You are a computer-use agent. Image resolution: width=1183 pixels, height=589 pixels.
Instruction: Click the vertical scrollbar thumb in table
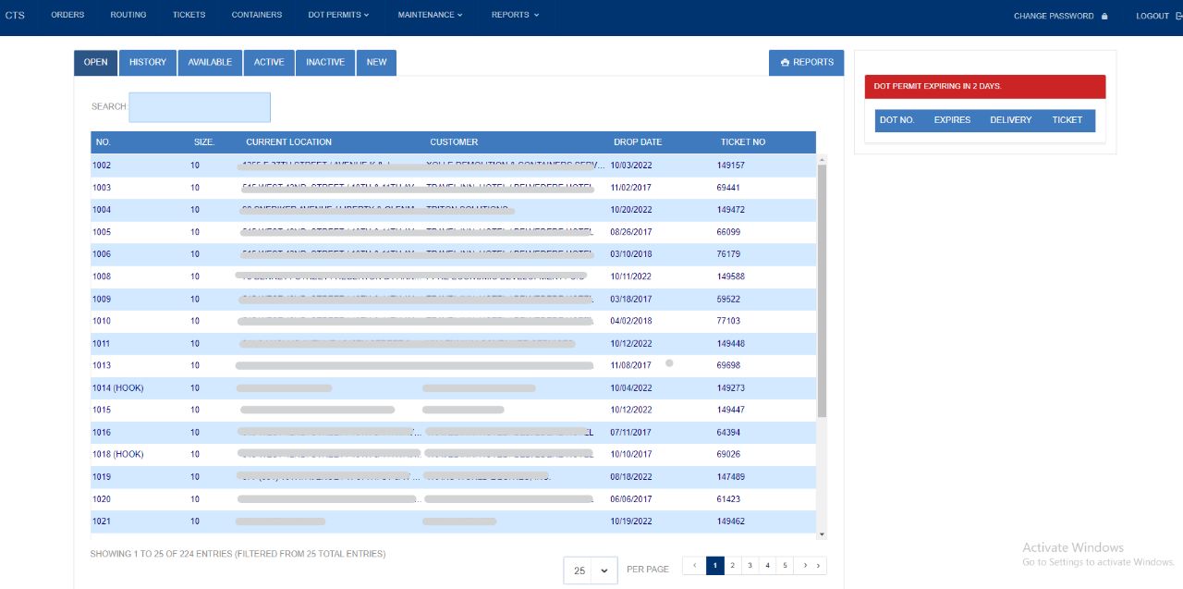pyautogui.click(x=822, y=290)
